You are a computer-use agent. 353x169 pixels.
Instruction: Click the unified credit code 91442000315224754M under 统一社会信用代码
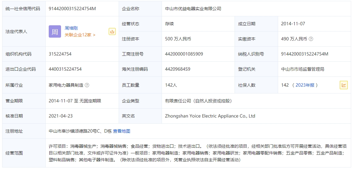(x=72, y=9)
